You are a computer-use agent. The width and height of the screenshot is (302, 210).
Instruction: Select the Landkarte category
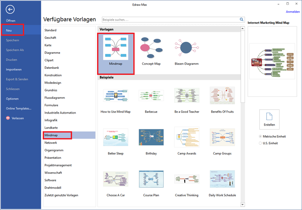(51, 127)
